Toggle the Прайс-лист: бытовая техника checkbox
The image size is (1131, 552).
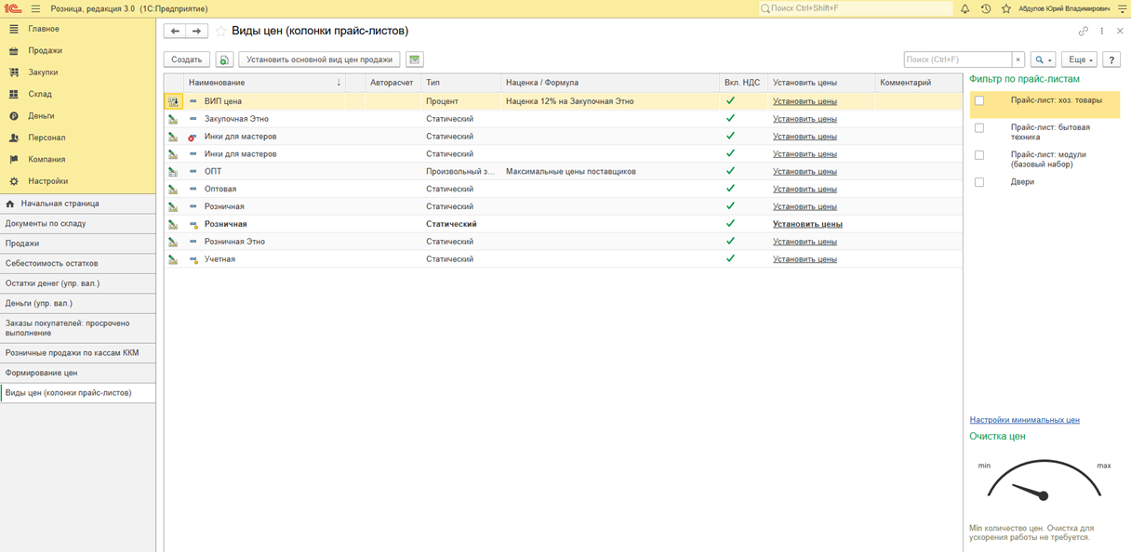click(979, 128)
